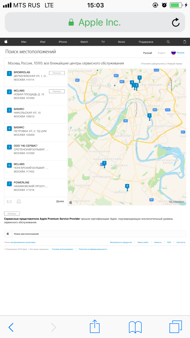
Task: Show Safari open tabs
Action: coord(176,327)
